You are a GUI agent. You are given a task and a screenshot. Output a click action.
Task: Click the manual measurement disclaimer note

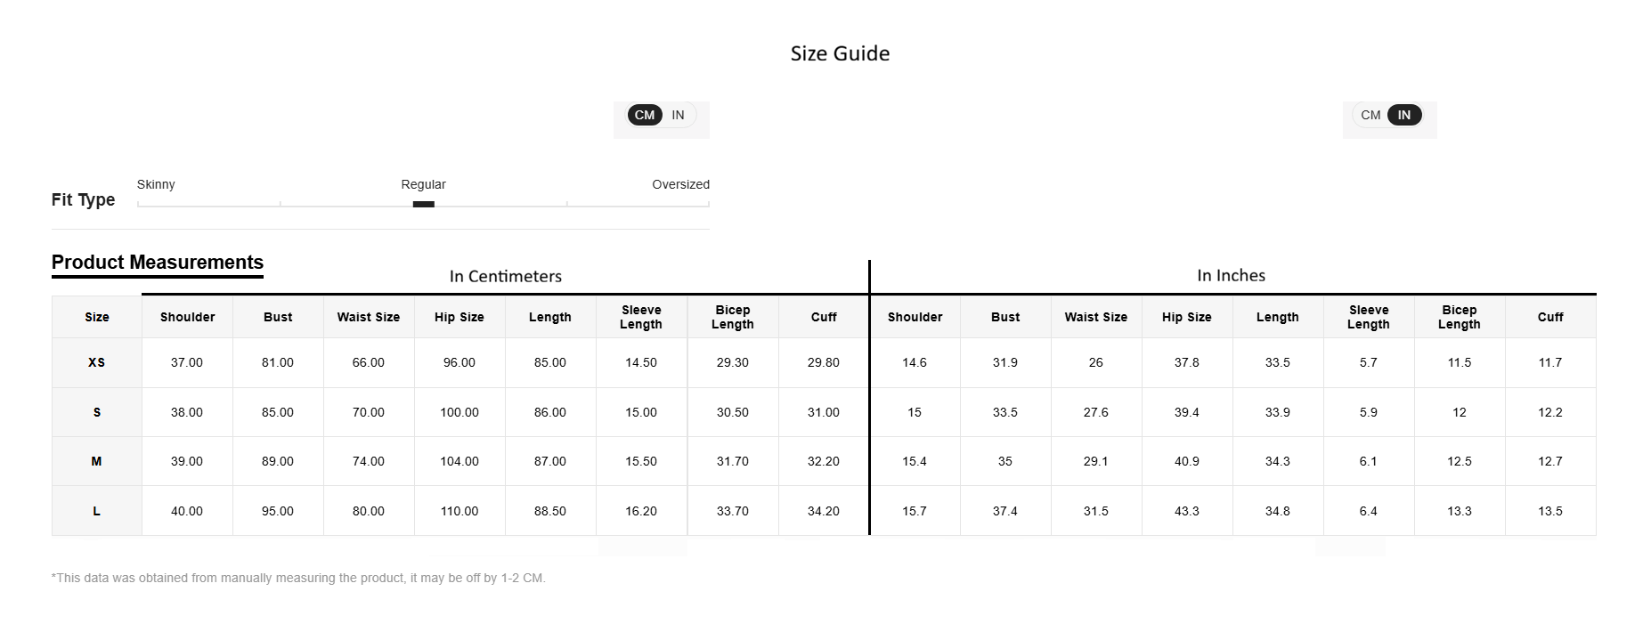(298, 579)
